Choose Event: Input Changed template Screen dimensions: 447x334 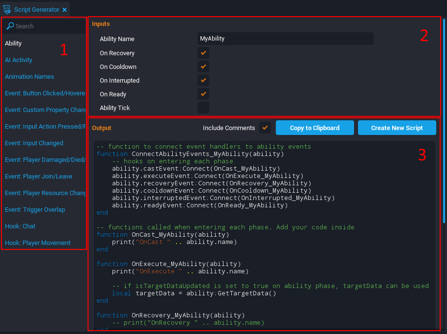pos(34,143)
